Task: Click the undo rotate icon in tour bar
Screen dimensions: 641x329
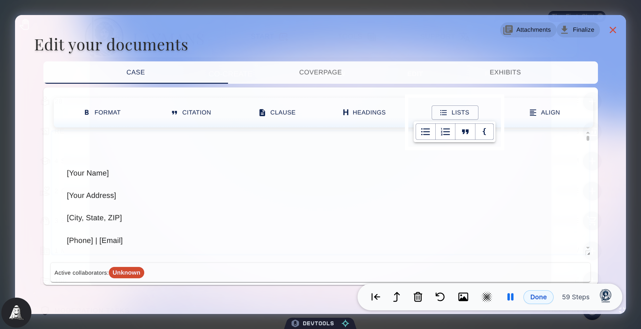Action: (440, 297)
